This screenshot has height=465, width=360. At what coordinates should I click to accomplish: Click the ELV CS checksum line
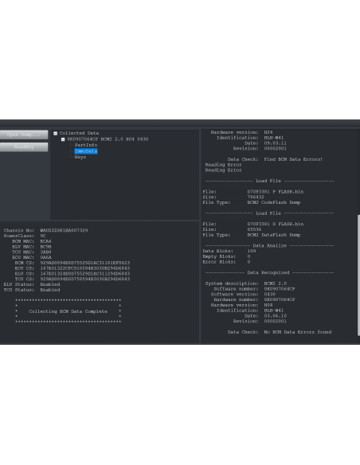point(72,274)
